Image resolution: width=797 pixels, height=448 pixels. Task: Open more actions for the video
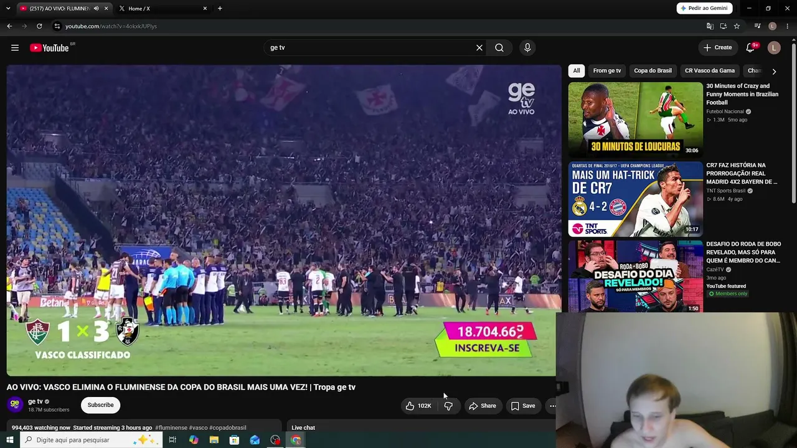(x=552, y=406)
